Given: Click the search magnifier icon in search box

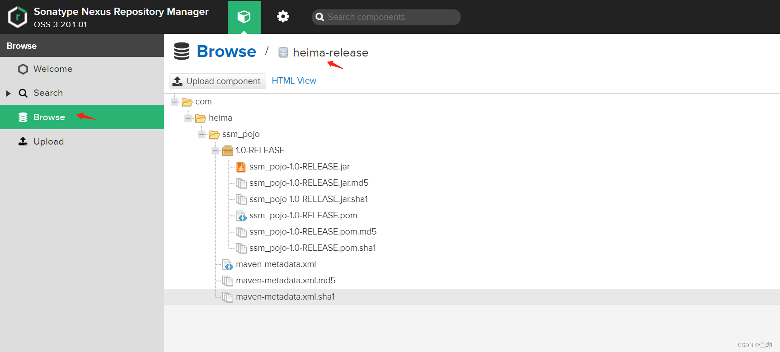Looking at the screenshot, I should coord(320,17).
